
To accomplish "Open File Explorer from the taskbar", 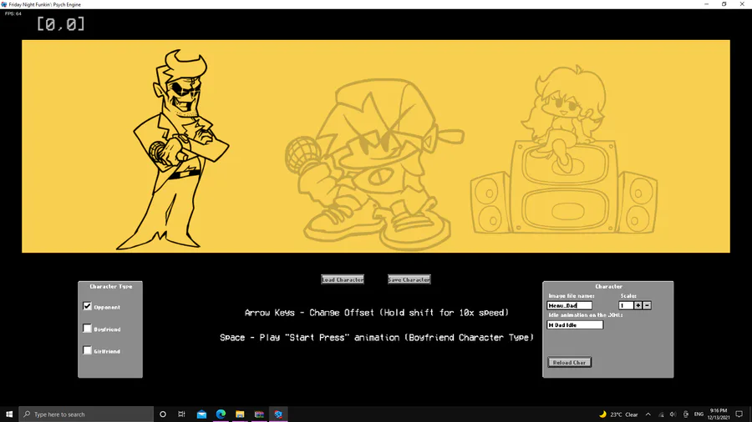I will [x=240, y=414].
